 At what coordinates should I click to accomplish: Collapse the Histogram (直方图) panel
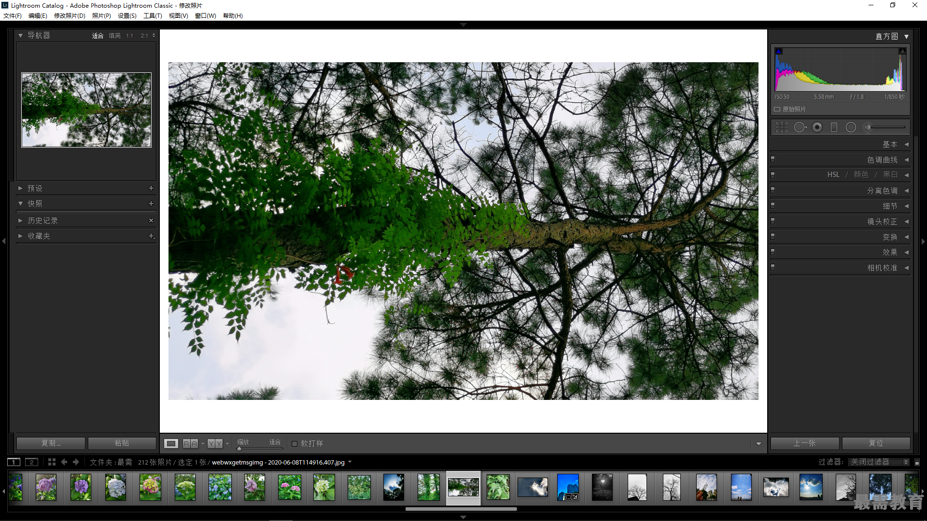click(907, 37)
